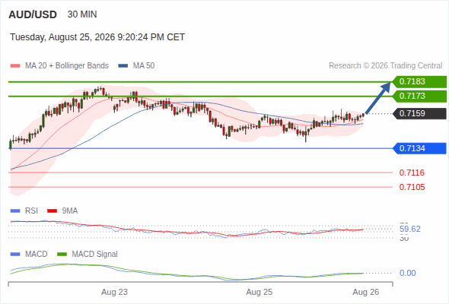Click the Aug 25 date axis label

260,292
